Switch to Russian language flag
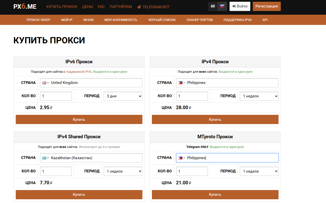 222,6
